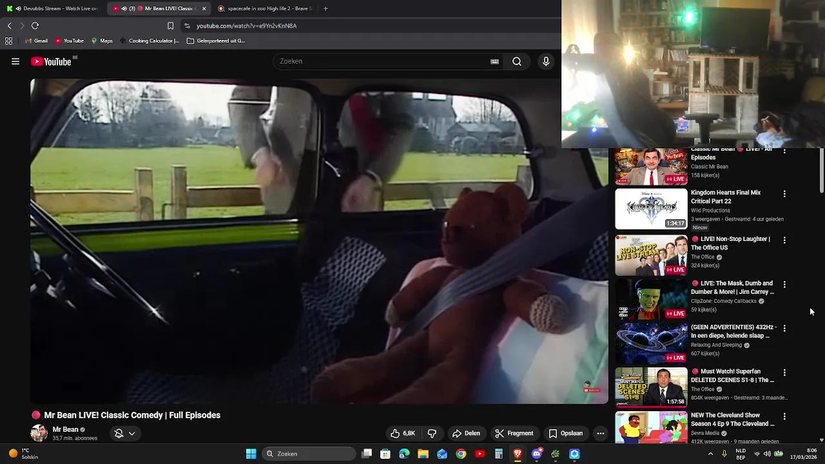Open a new browser tab
The image size is (825, 464).
point(325,8)
